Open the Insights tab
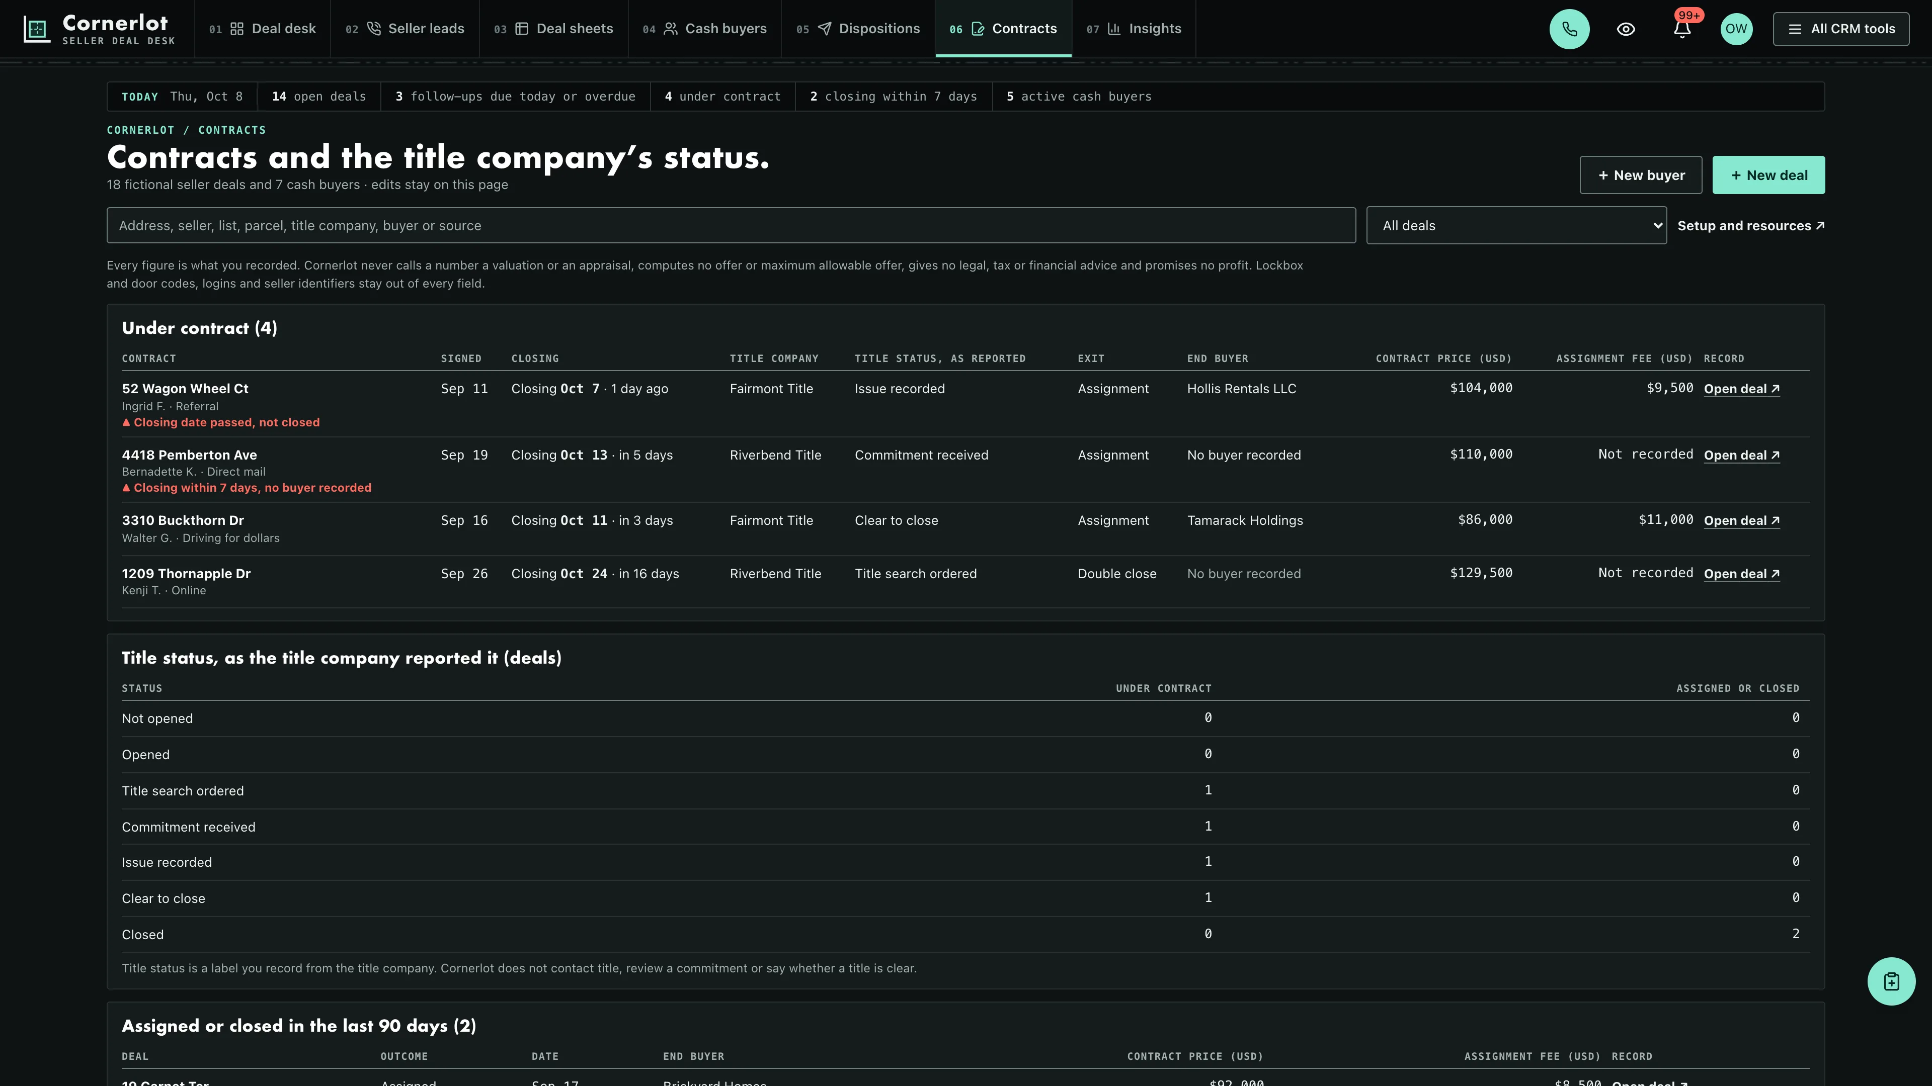Image resolution: width=1932 pixels, height=1086 pixels. (1134, 29)
